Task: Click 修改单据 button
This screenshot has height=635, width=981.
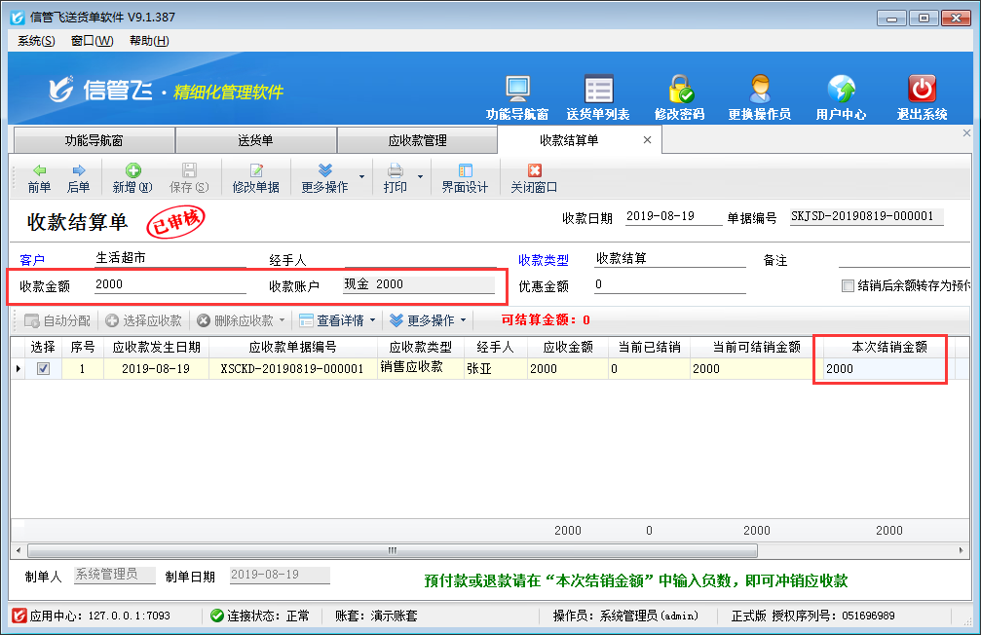Action: point(255,178)
